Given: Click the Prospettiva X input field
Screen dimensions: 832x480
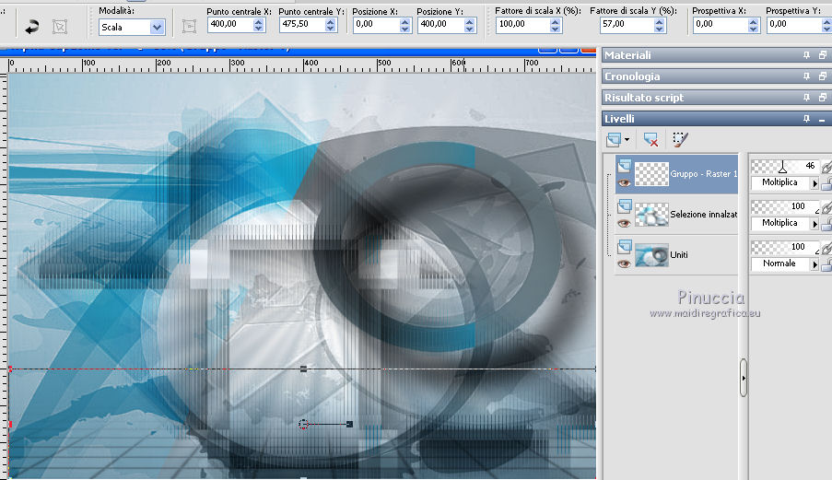Looking at the screenshot, I should pos(721,24).
